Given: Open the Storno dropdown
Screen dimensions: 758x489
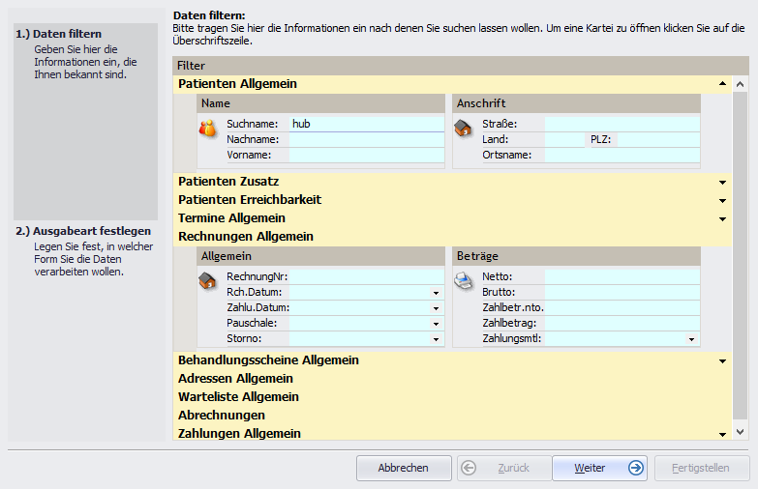Looking at the screenshot, I should [x=436, y=339].
